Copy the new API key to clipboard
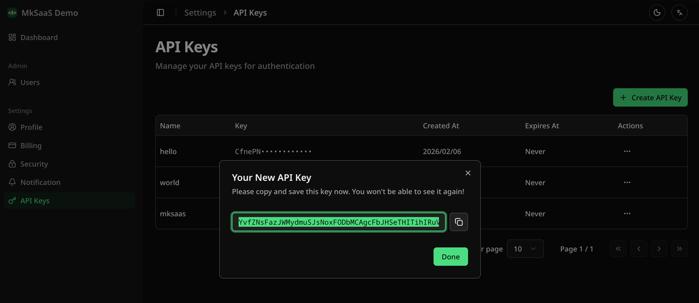The width and height of the screenshot is (699, 303). click(x=458, y=222)
